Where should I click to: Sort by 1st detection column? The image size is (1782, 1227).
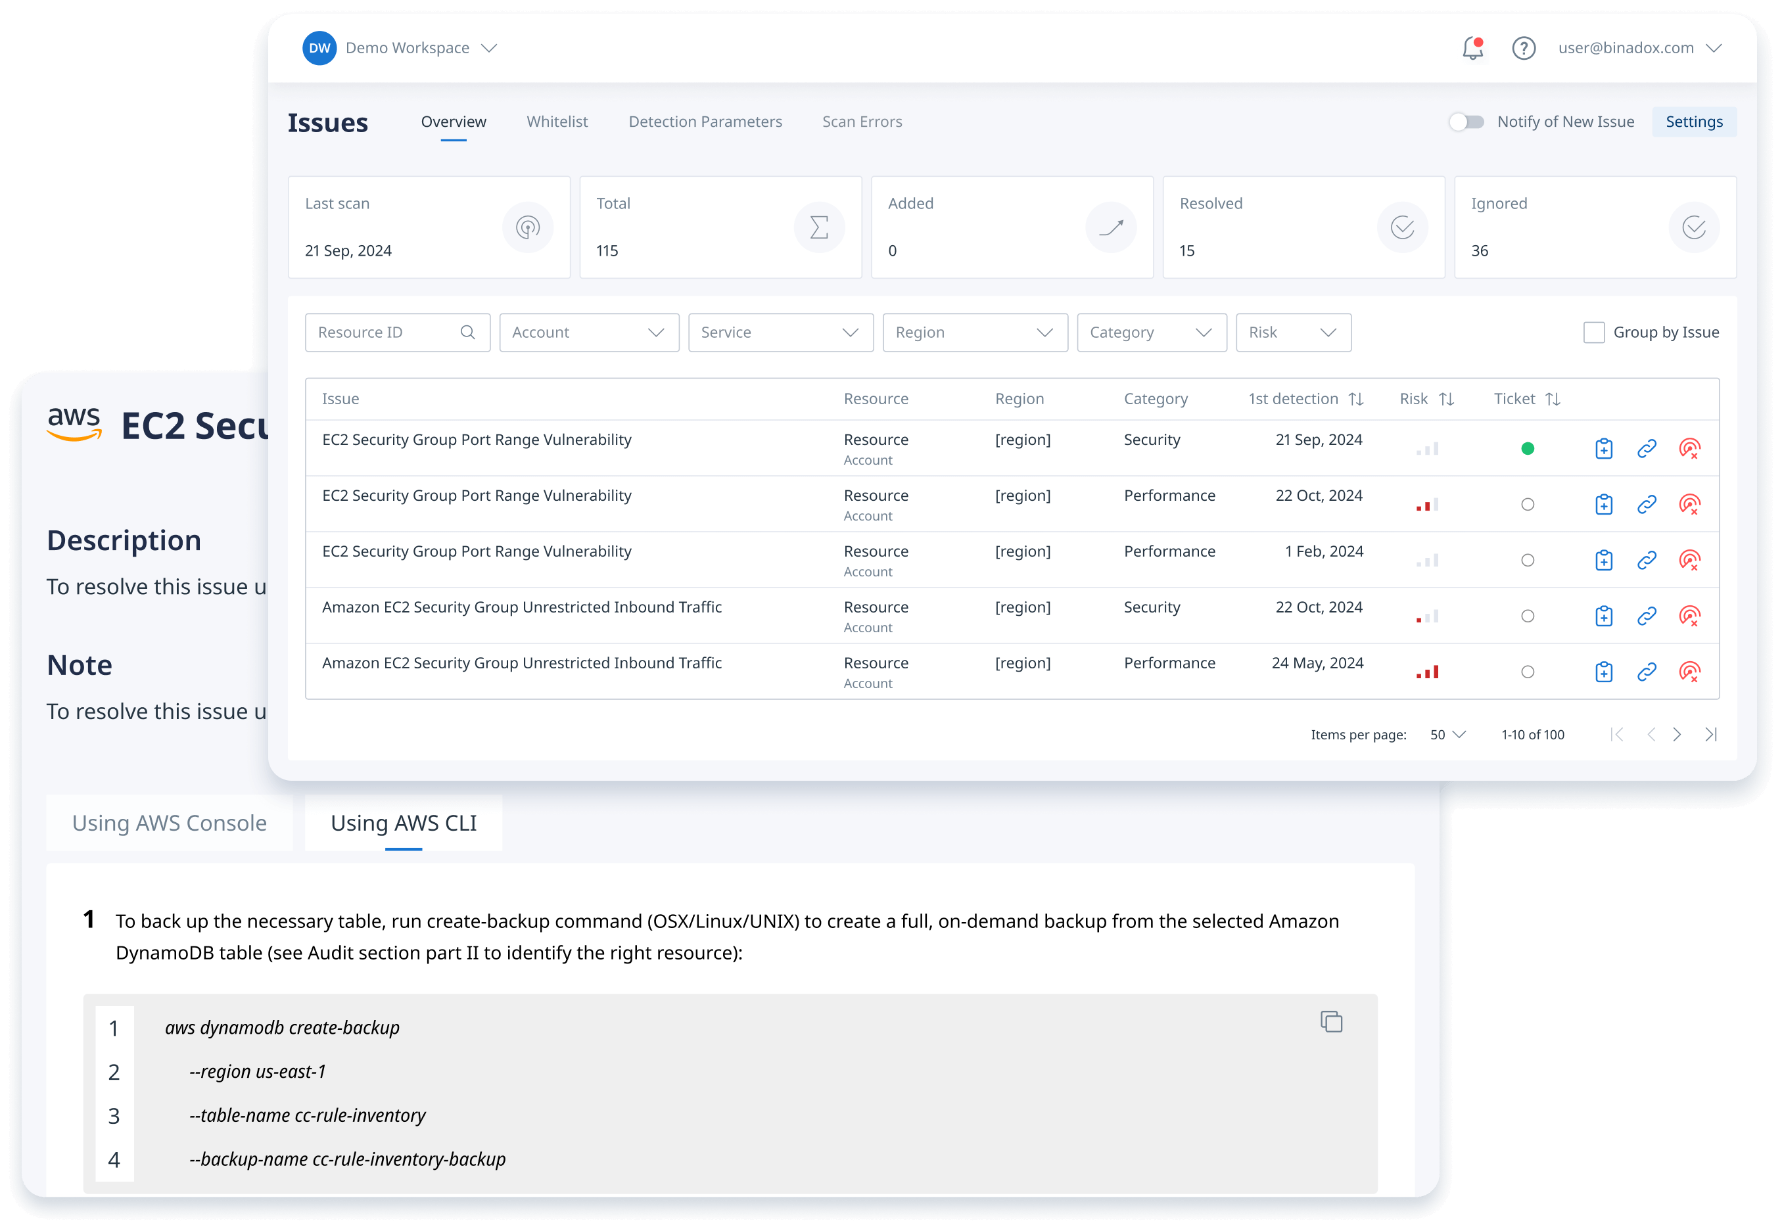1356,399
